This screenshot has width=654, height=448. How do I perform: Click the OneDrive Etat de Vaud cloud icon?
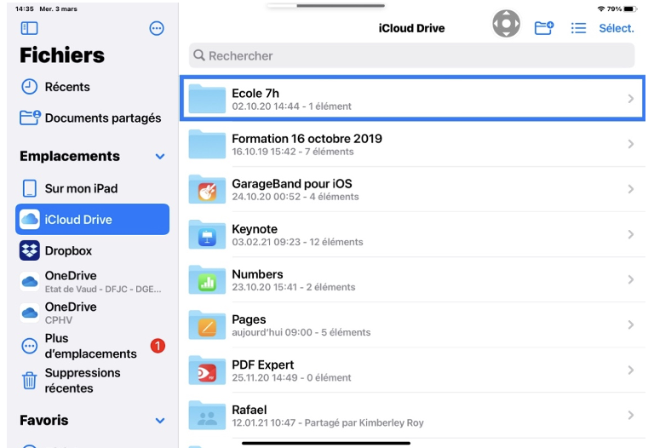tap(30, 282)
